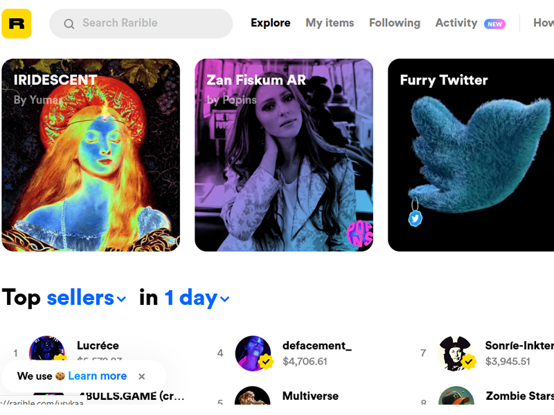Click the Learn more cookie link
The height and width of the screenshot is (415, 554).
tap(97, 376)
